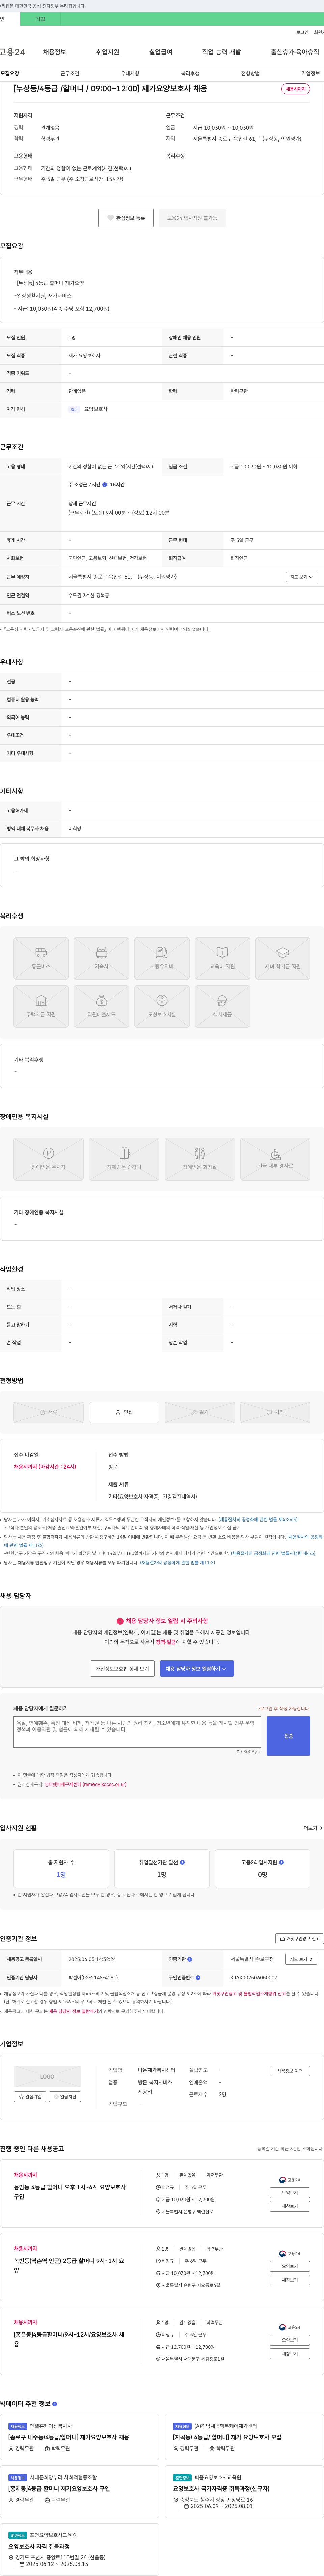
Task: Click info icon beside 취업알선기관 알선
Action: (182, 1862)
